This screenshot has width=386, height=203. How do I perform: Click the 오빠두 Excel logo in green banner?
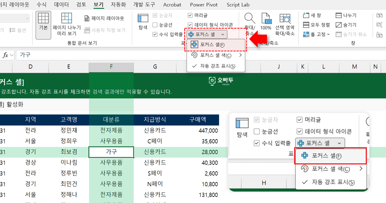point(221,81)
